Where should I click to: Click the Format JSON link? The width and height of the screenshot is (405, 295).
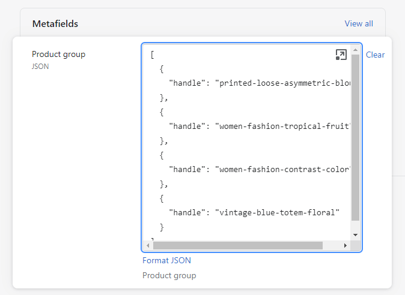coord(166,260)
